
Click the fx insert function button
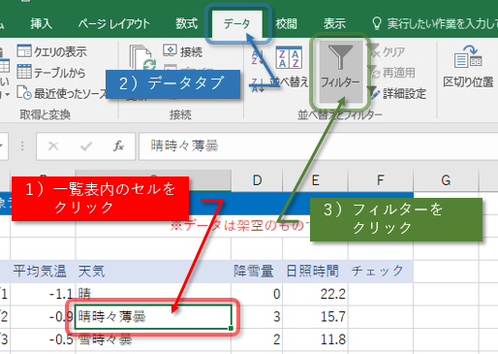click(x=118, y=146)
